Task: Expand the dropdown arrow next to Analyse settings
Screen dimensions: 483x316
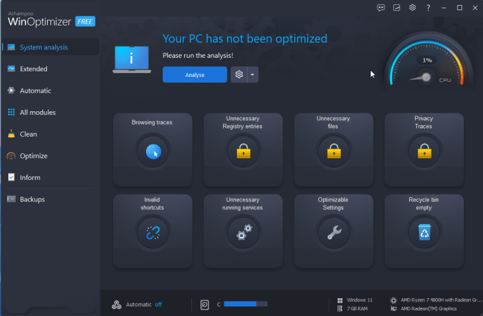Action: click(x=252, y=74)
